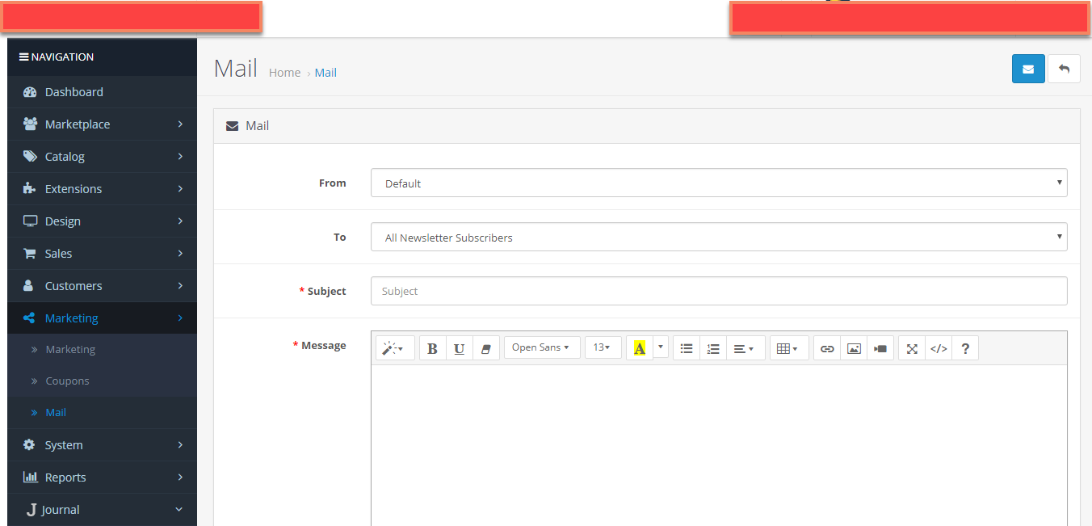The width and height of the screenshot is (1092, 526).
Task: Open the text color picker arrow
Action: click(x=661, y=348)
